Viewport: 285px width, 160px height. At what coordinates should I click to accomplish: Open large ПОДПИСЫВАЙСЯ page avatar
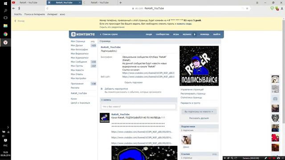199,66
